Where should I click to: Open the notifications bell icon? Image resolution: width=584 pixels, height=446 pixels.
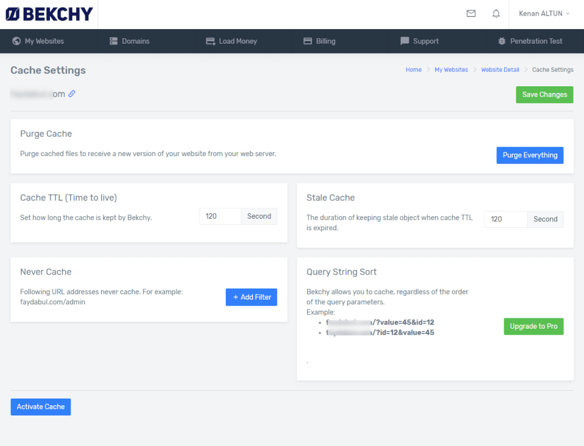click(496, 14)
